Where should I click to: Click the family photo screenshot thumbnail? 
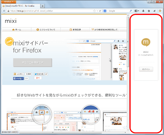click(x=115, y=121)
